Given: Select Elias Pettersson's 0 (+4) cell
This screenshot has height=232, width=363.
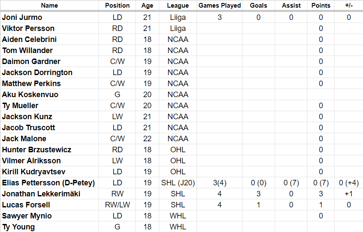Looking at the screenshot, I should pos(349,183).
